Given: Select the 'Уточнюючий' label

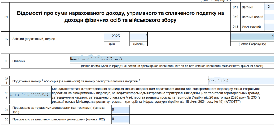Looking at the screenshot, I should [x=251, y=27].
